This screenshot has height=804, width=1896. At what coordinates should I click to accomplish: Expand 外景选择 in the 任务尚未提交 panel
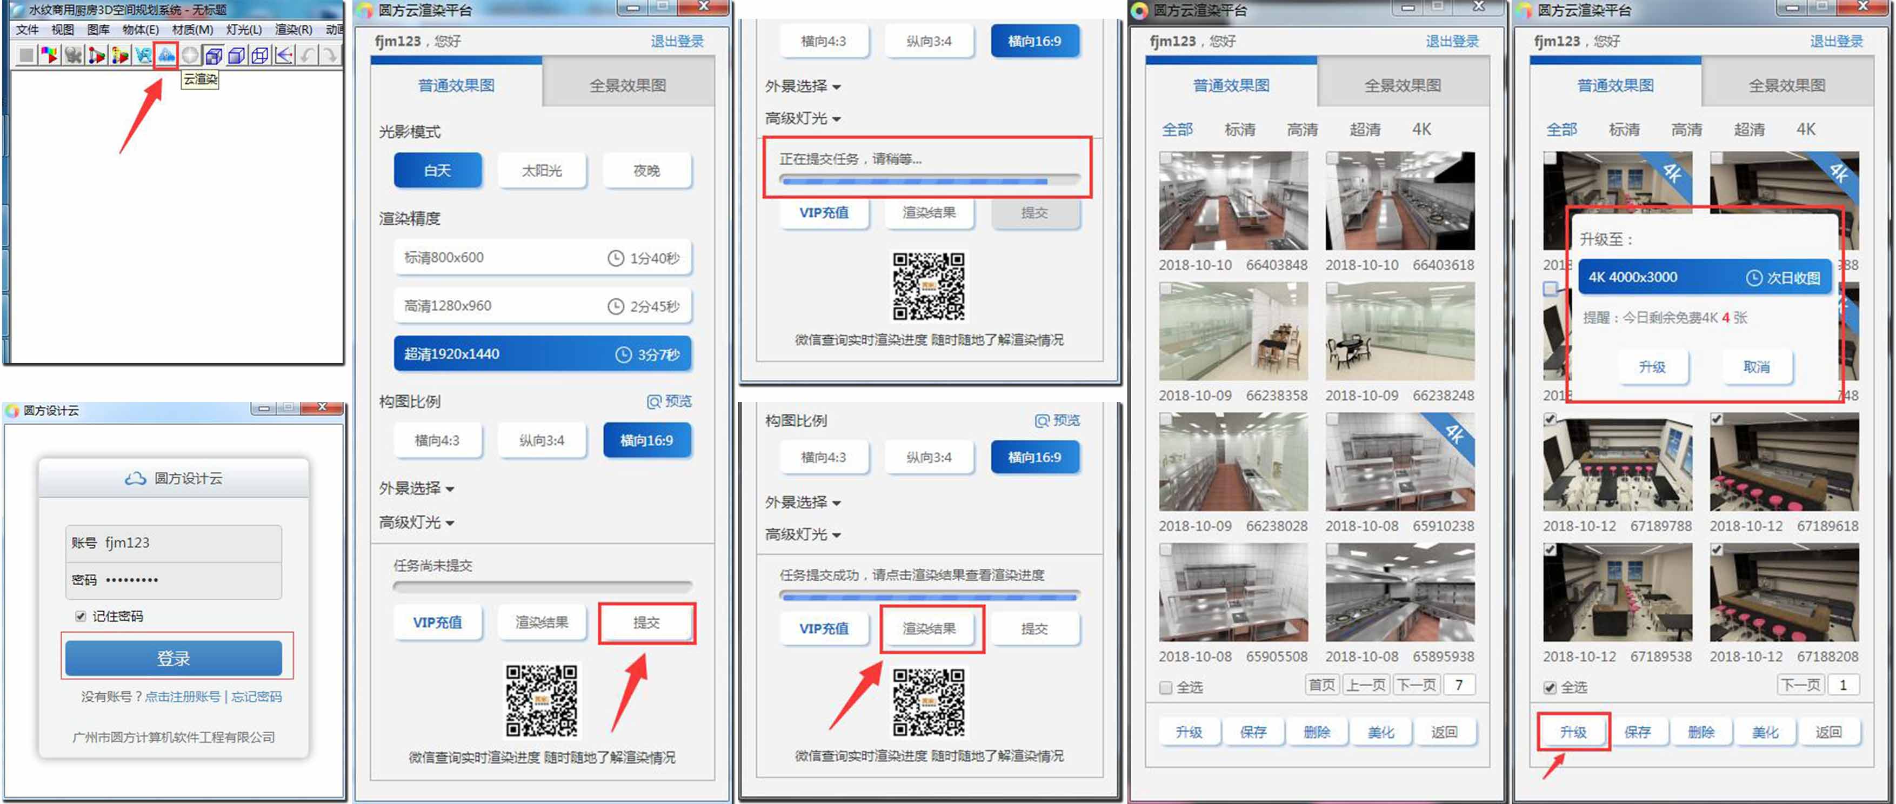(x=417, y=488)
